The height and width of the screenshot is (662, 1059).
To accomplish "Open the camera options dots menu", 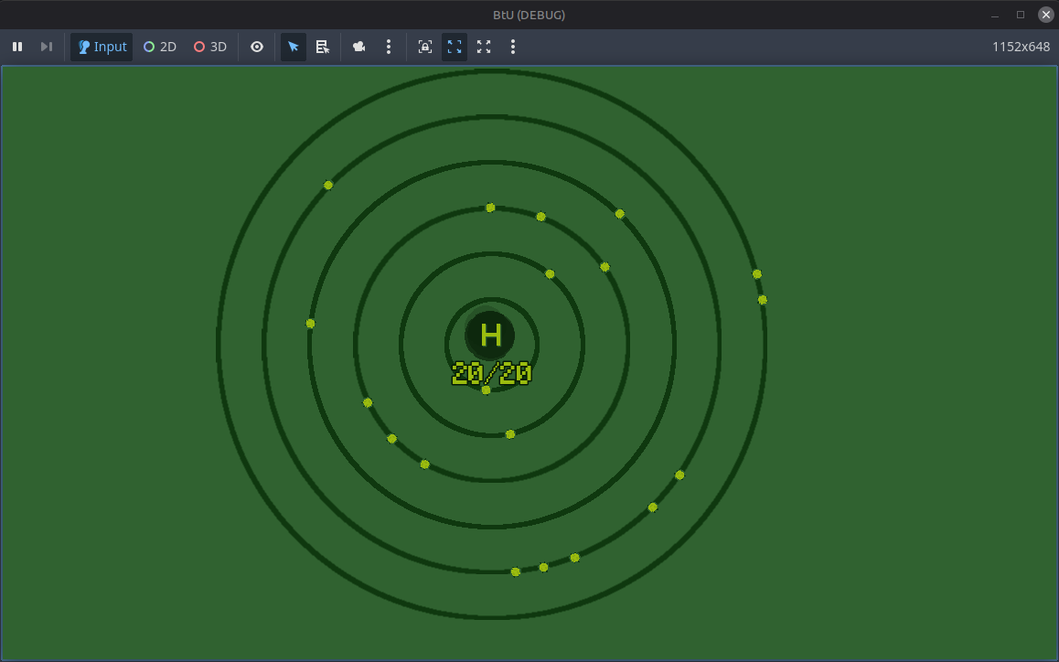I will click(389, 47).
